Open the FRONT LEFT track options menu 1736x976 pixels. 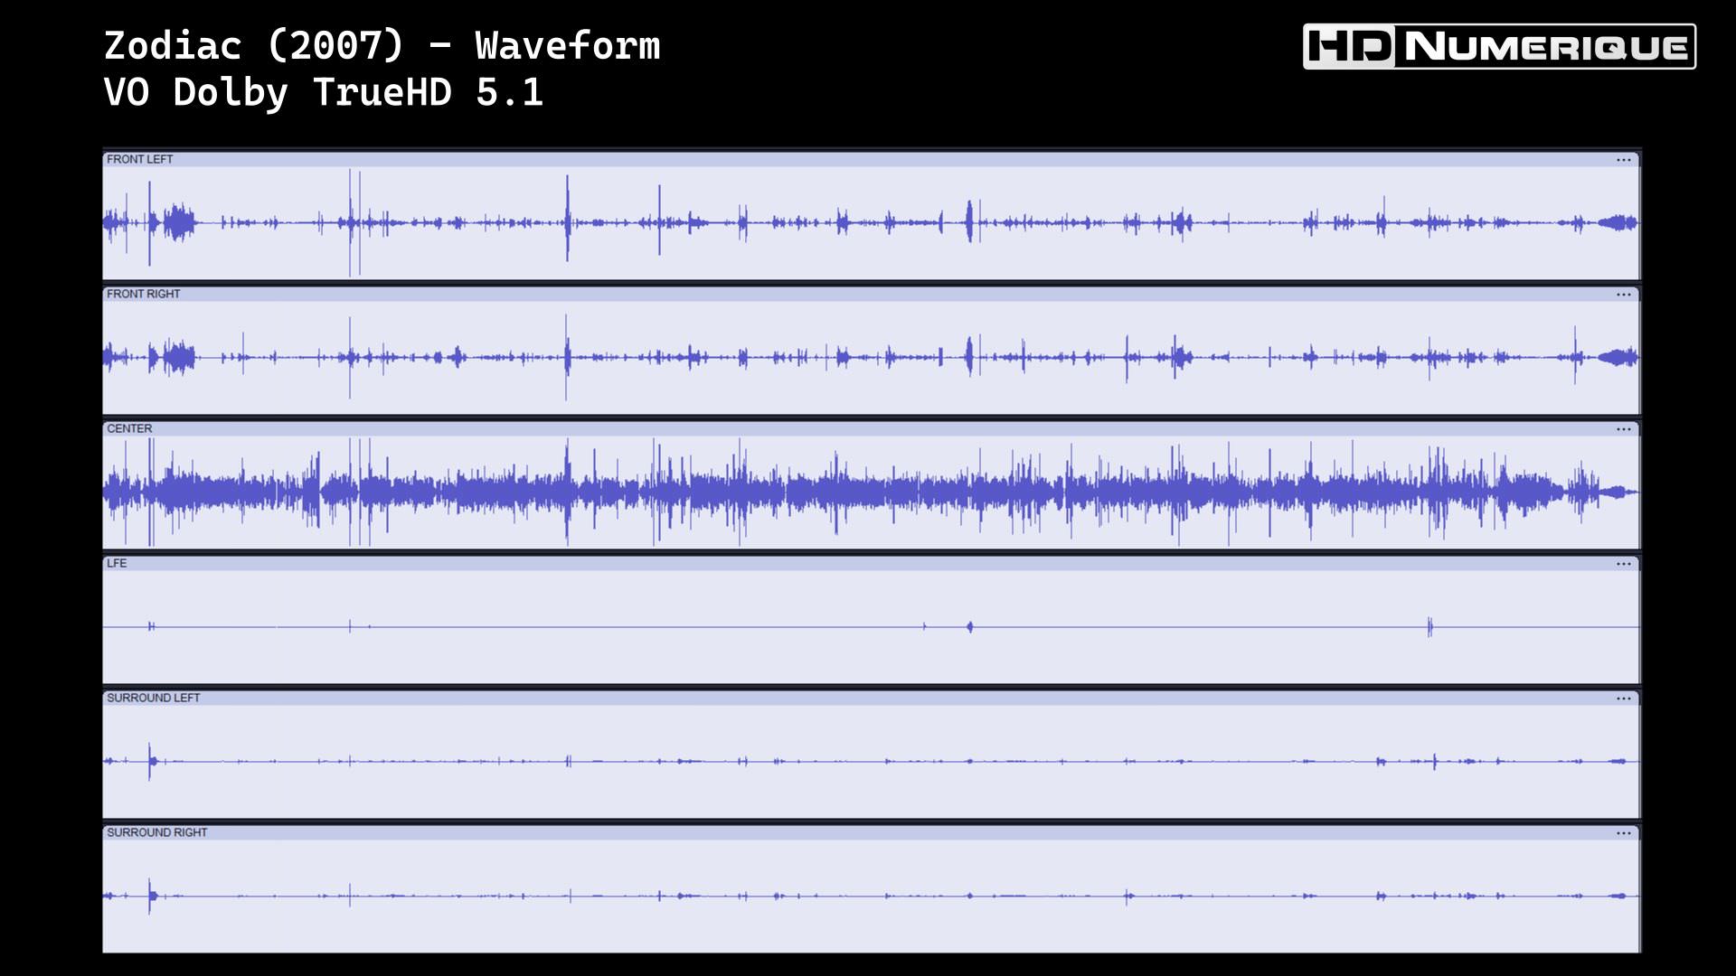pyautogui.click(x=1624, y=160)
